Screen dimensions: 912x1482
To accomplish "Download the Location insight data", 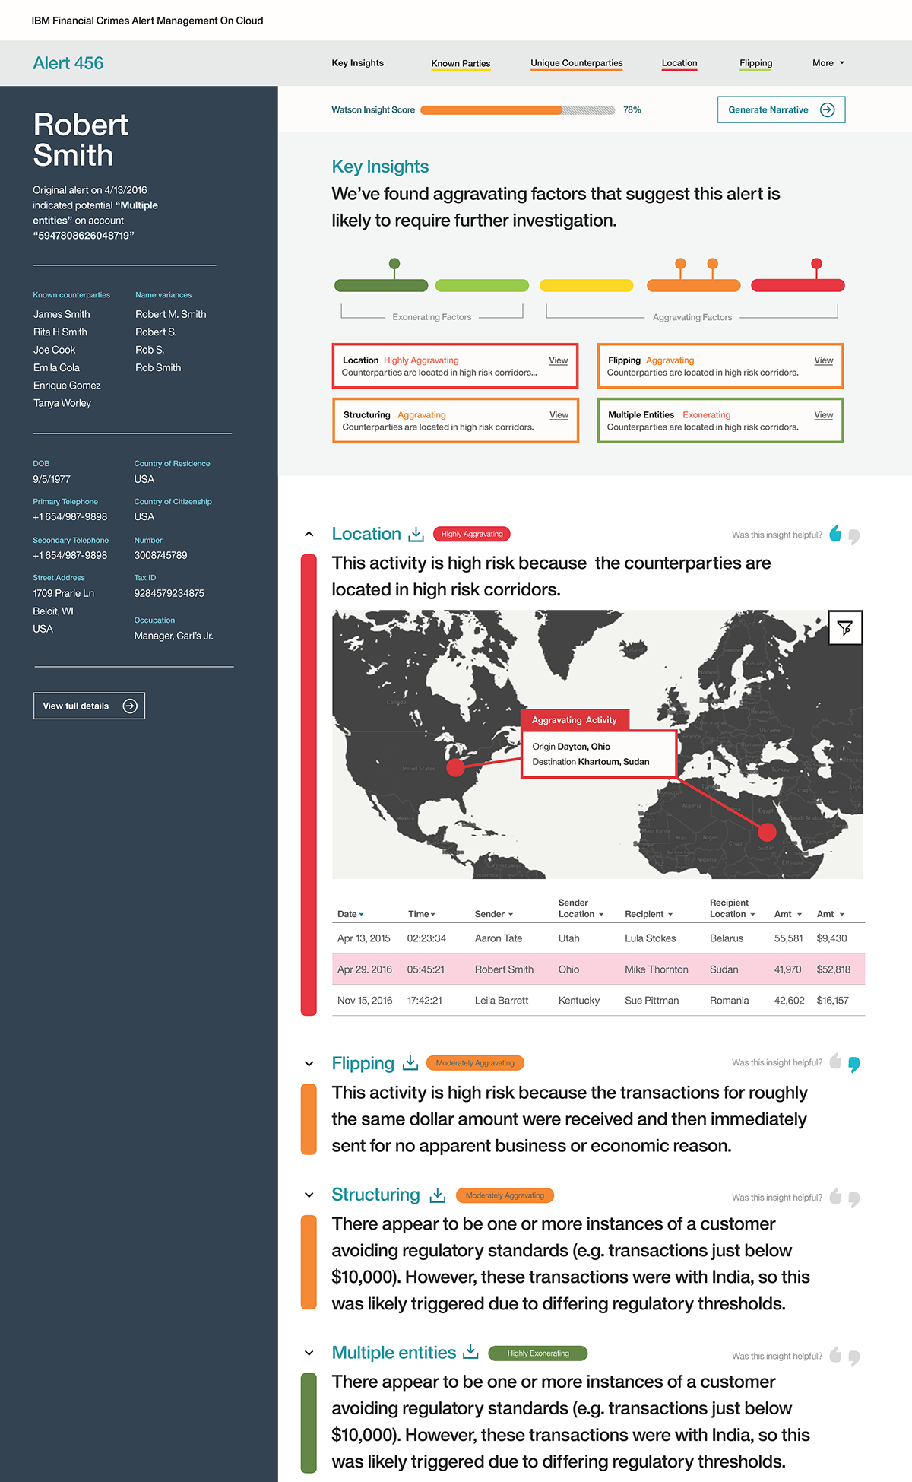I will coord(416,534).
